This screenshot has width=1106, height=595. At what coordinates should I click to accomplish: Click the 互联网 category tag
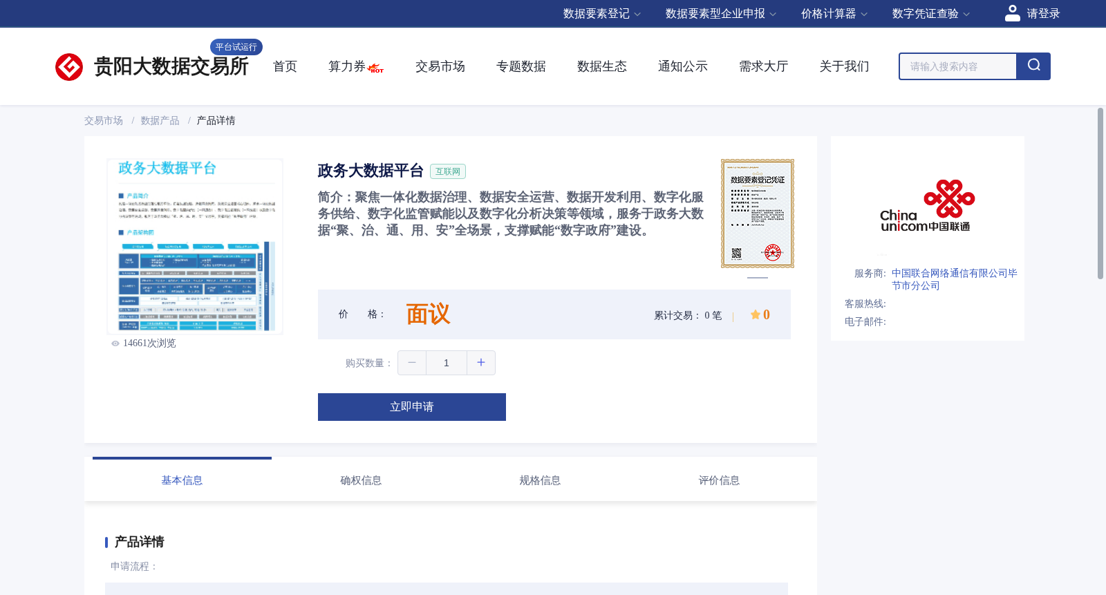tap(448, 171)
